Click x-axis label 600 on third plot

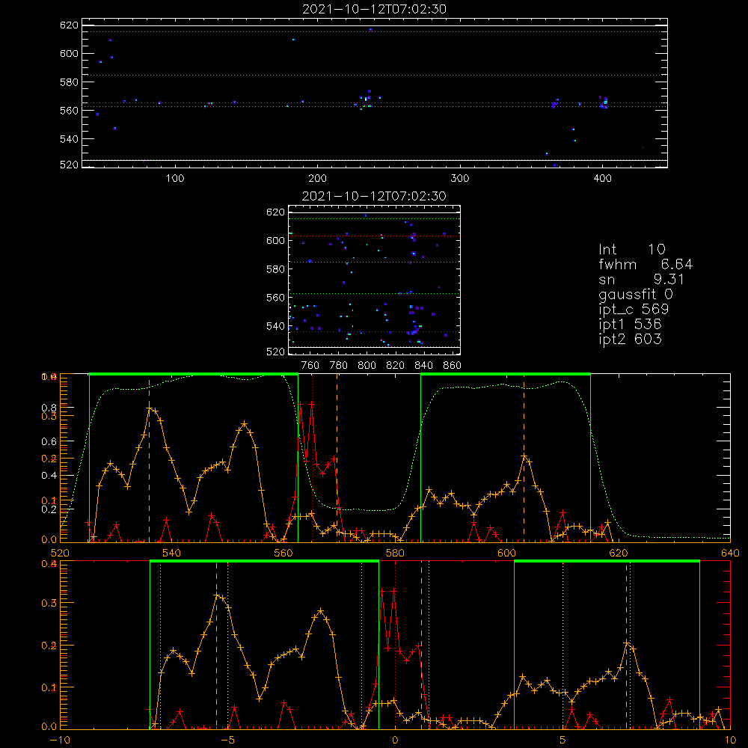[506, 554]
